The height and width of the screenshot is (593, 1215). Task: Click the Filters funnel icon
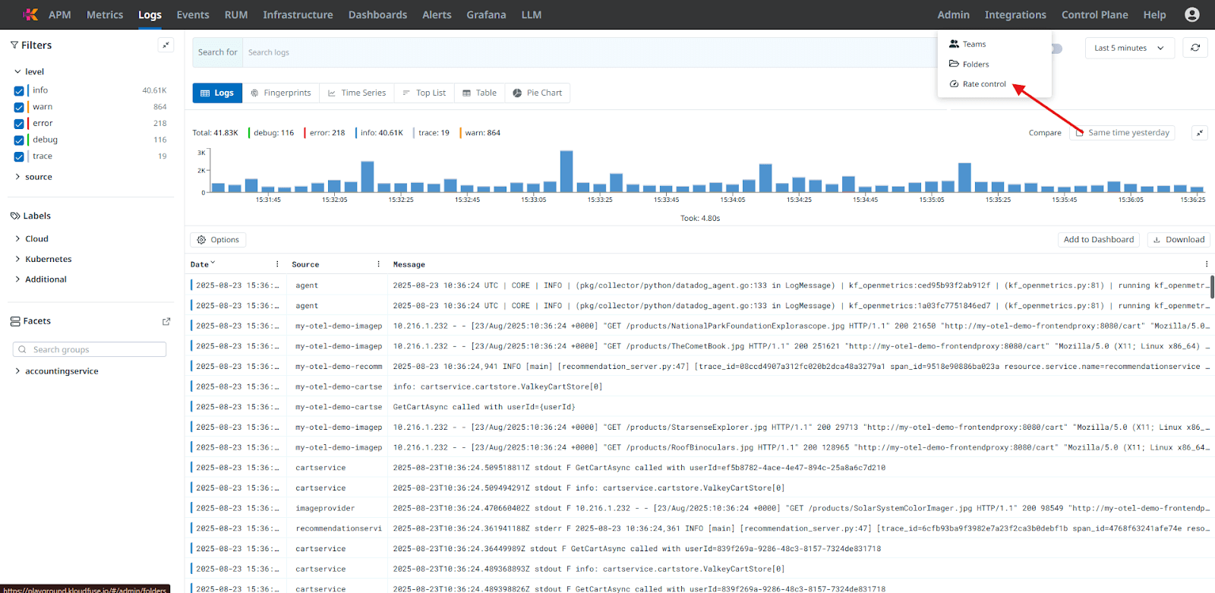(14, 45)
